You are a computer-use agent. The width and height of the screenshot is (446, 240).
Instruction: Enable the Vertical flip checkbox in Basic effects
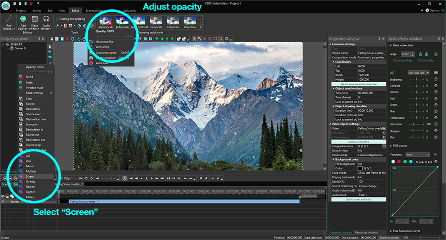point(419,60)
